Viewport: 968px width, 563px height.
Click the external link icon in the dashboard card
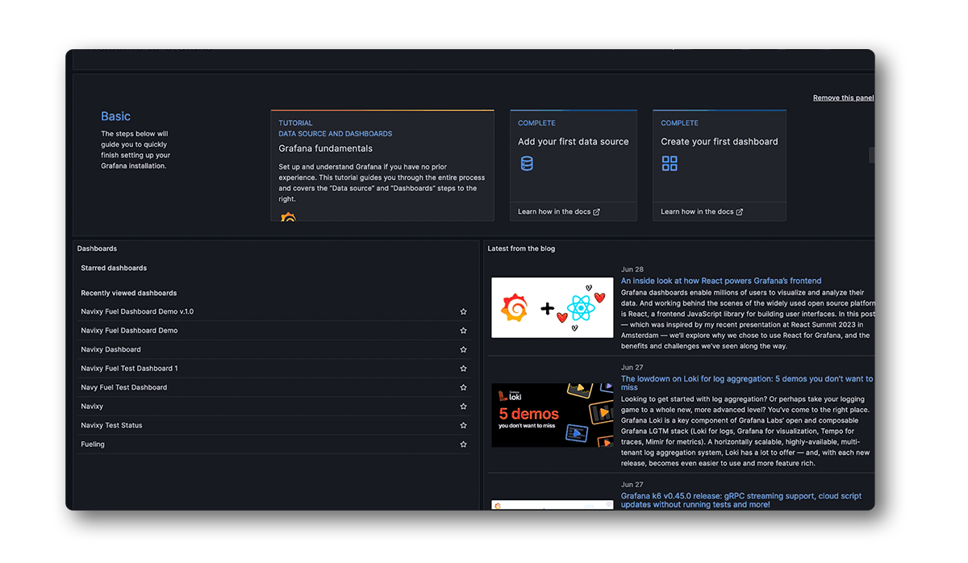[x=739, y=212]
